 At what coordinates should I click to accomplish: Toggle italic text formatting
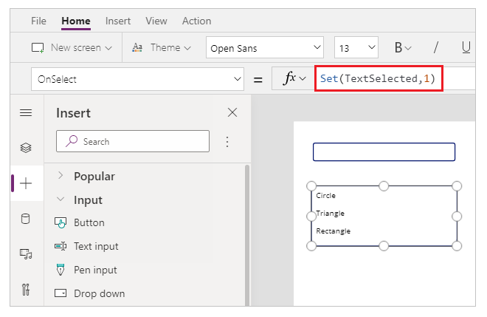[x=436, y=48]
